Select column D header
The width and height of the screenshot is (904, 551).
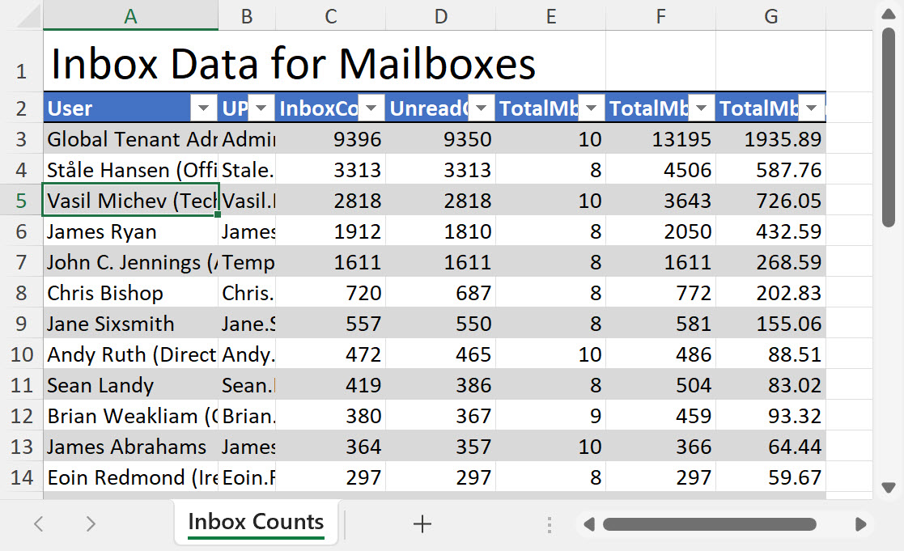tap(440, 16)
